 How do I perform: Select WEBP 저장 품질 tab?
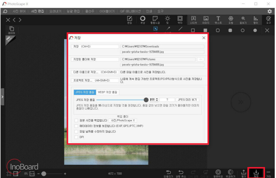coord(107,92)
